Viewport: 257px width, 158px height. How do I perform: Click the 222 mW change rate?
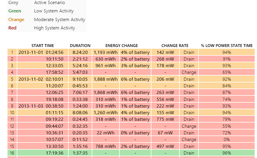coord(165,106)
